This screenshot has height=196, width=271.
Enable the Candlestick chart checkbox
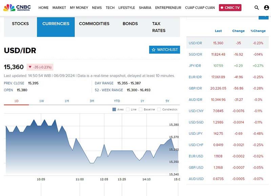click(x=160, y=109)
